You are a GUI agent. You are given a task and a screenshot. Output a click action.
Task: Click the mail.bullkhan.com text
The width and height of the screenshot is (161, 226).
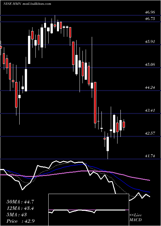point(37,4)
